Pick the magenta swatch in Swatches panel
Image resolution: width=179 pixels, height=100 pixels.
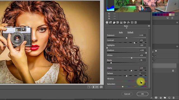click(x=164, y=15)
